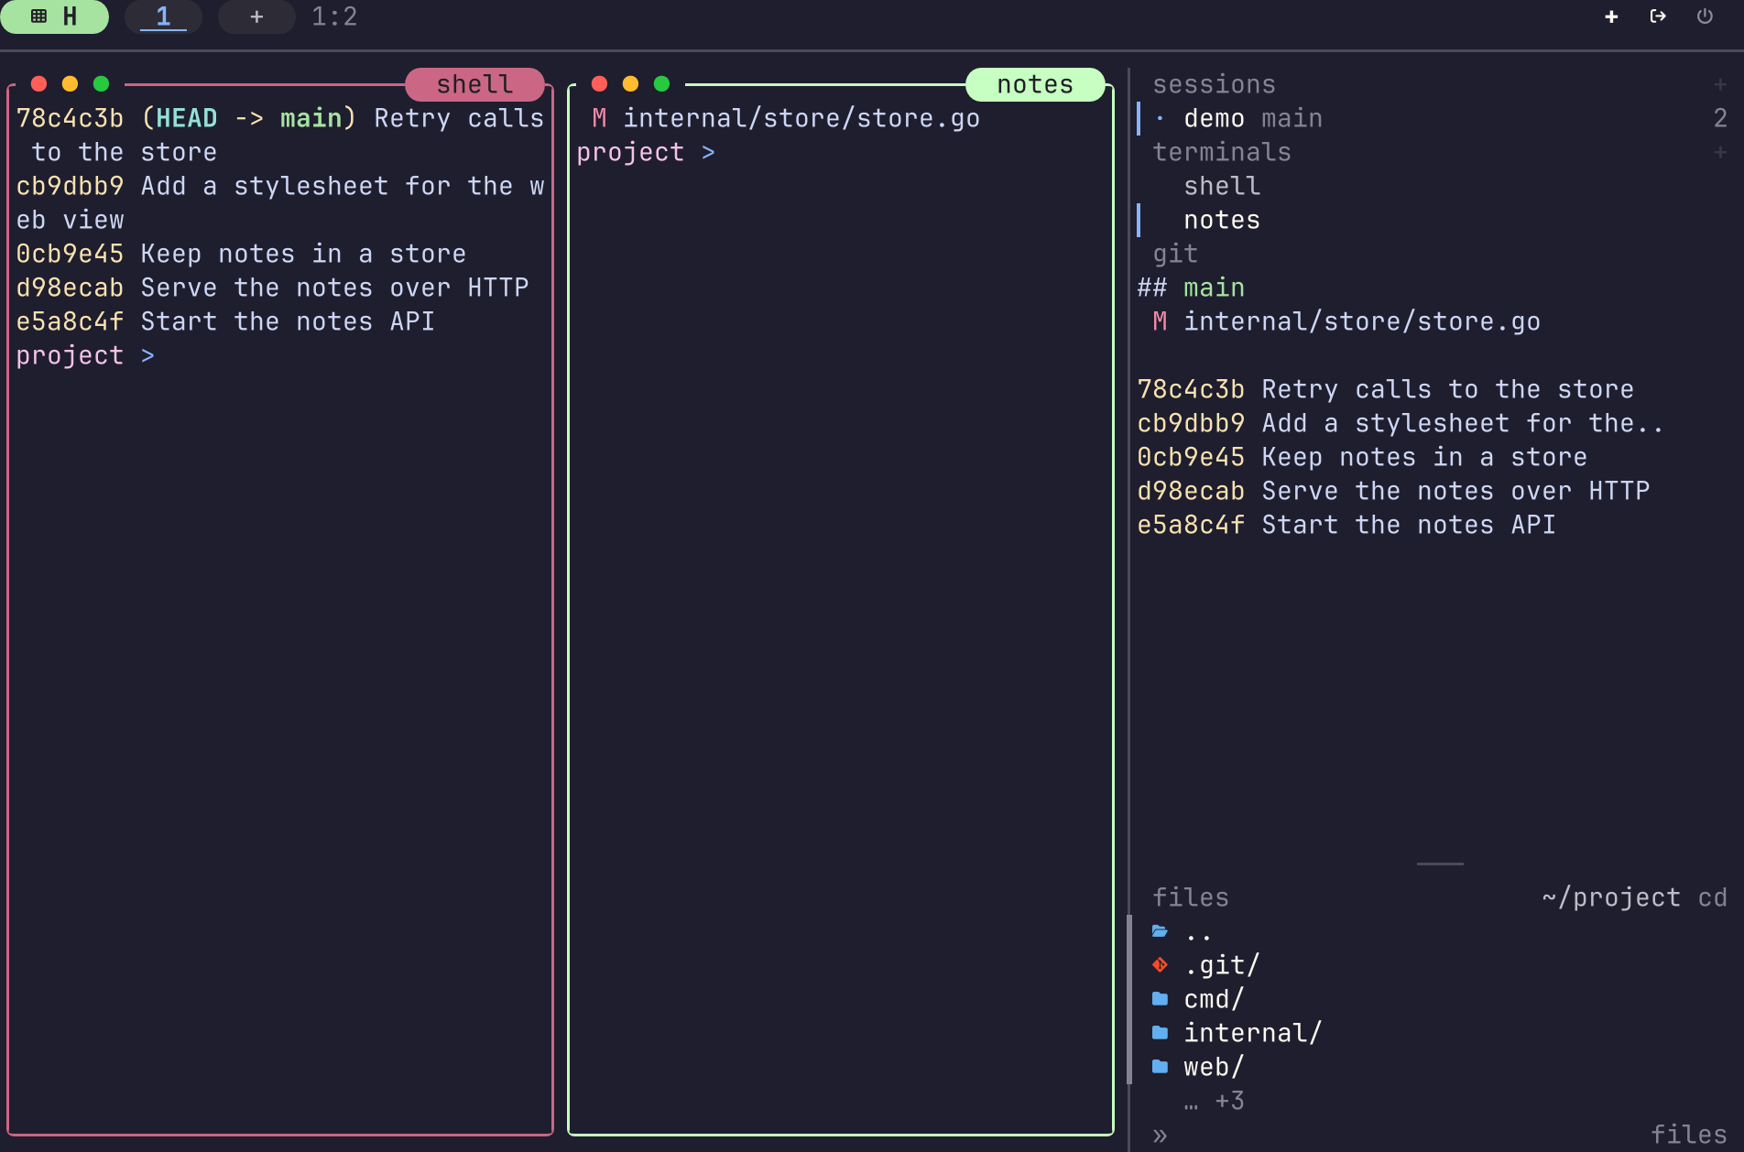This screenshot has width=1744, height=1152.
Task: Close the notes pane with red dot
Action: point(599,83)
